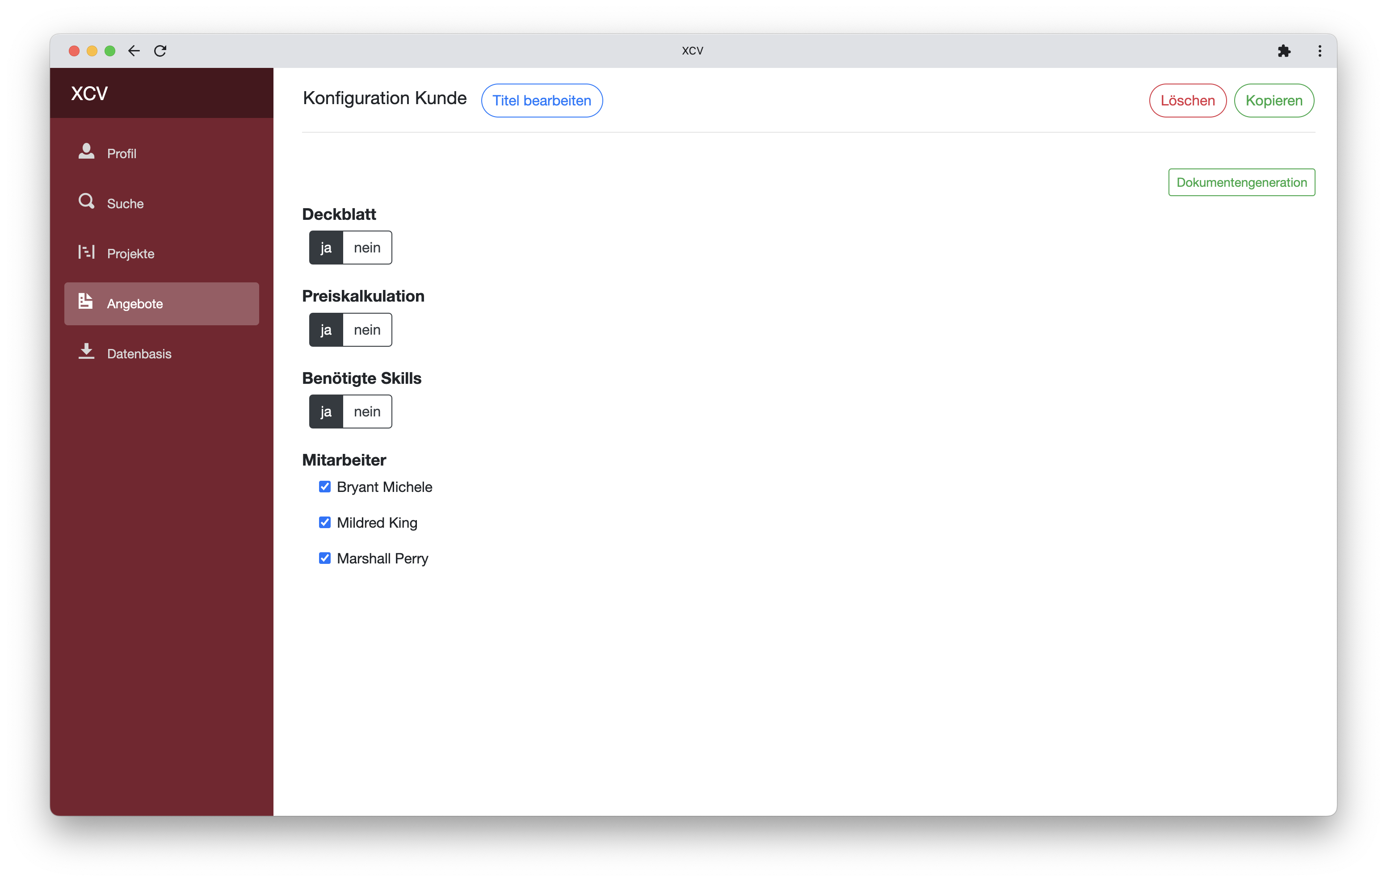Open the Projekte menu item
This screenshot has width=1387, height=882.
[162, 253]
